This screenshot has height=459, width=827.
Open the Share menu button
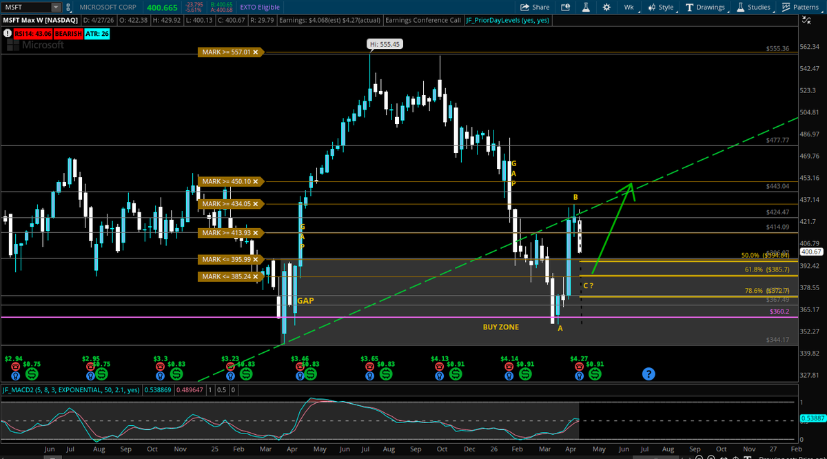(535, 7)
